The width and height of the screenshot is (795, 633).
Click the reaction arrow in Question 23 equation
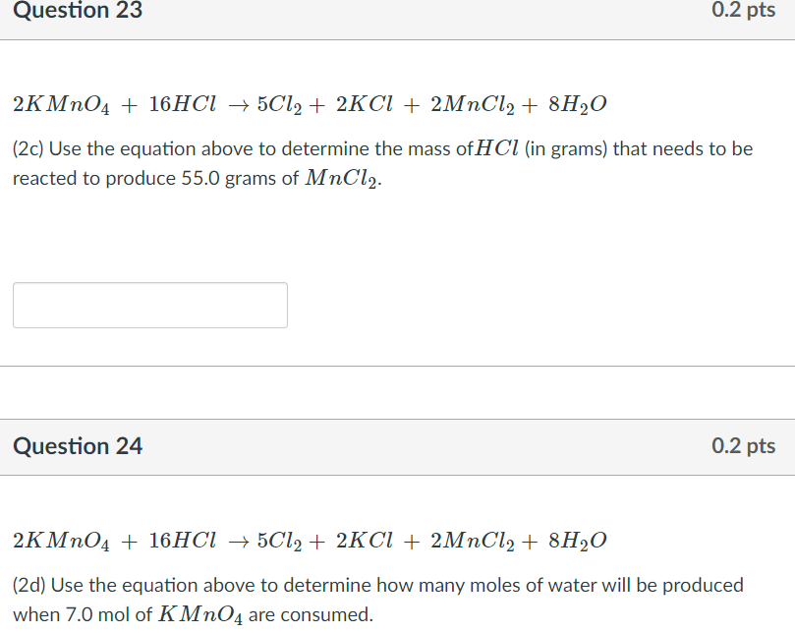[239, 105]
